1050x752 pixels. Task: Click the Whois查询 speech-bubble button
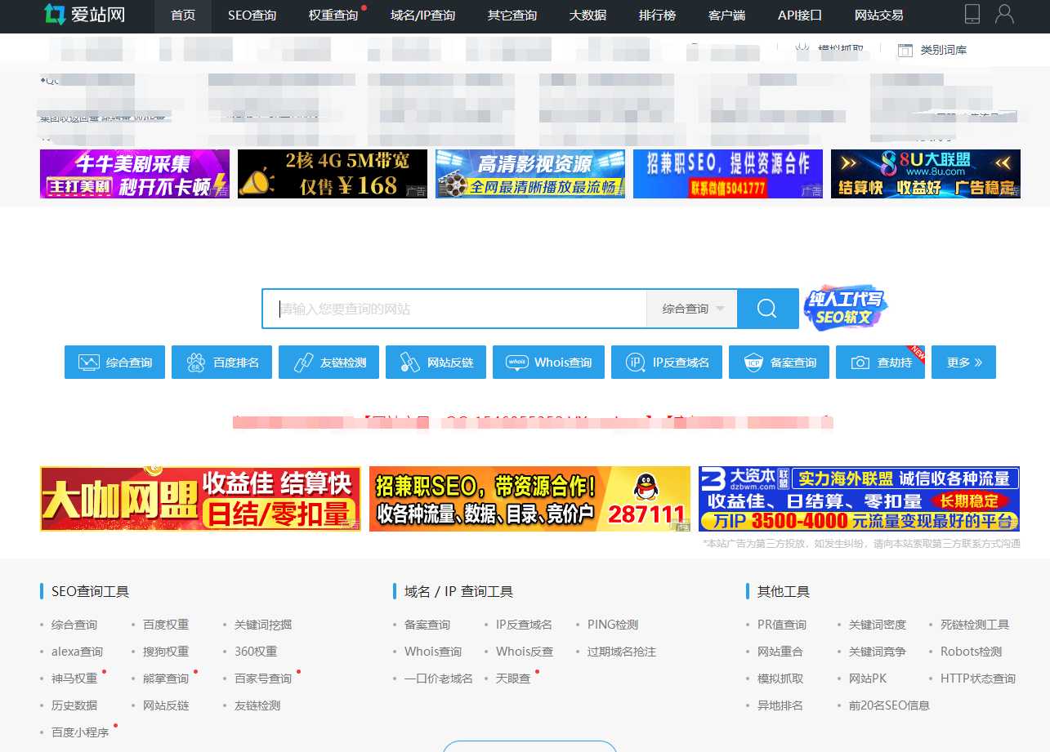tap(548, 363)
